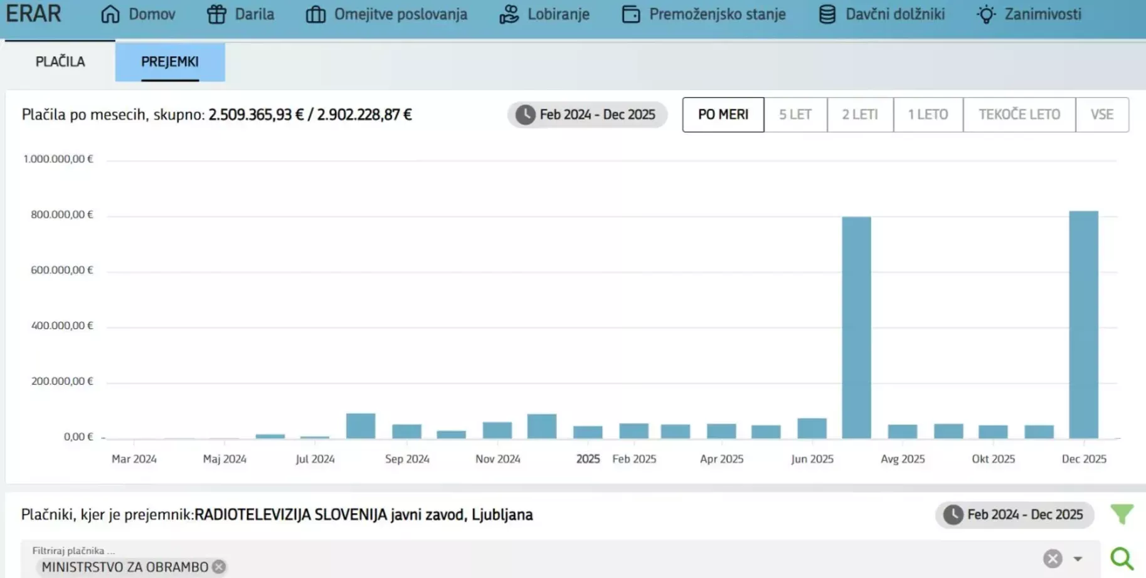Select the Lobiranje hand icon
Image resolution: width=1146 pixels, height=578 pixels.
tap(509, 14)
